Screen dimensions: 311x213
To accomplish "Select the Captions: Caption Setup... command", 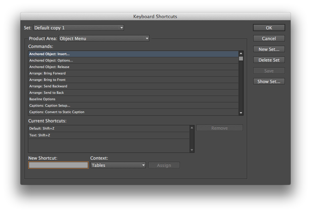I will click(x=133, y=105).
